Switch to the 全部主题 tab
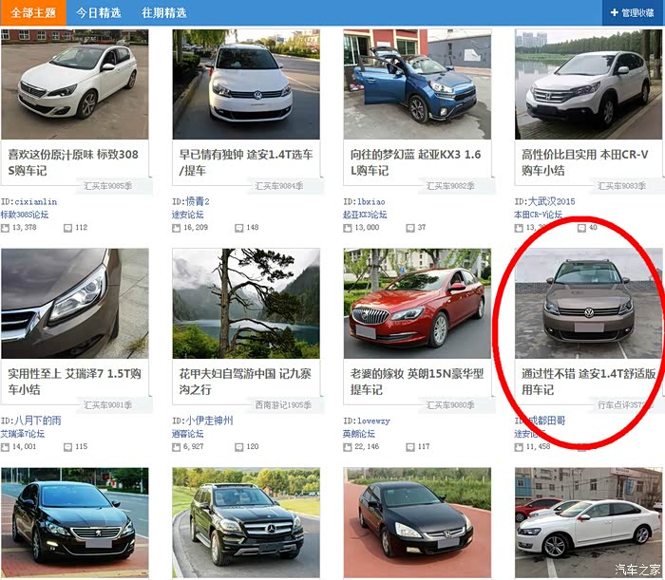 (33, 13)
